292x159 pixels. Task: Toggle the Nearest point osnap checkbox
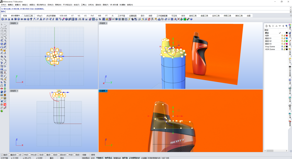pos(9,155)
